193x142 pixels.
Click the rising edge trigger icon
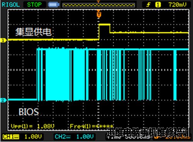148,5
